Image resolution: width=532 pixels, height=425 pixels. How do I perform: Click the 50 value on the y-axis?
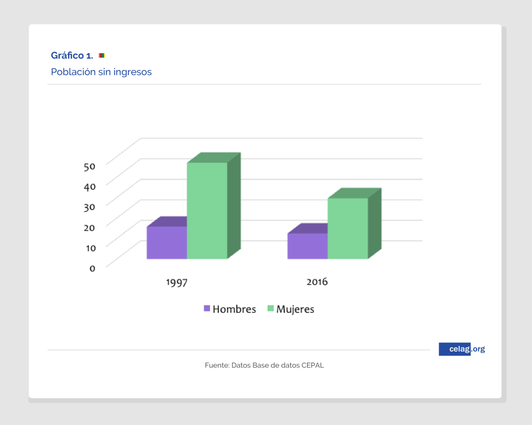[89, 166]
